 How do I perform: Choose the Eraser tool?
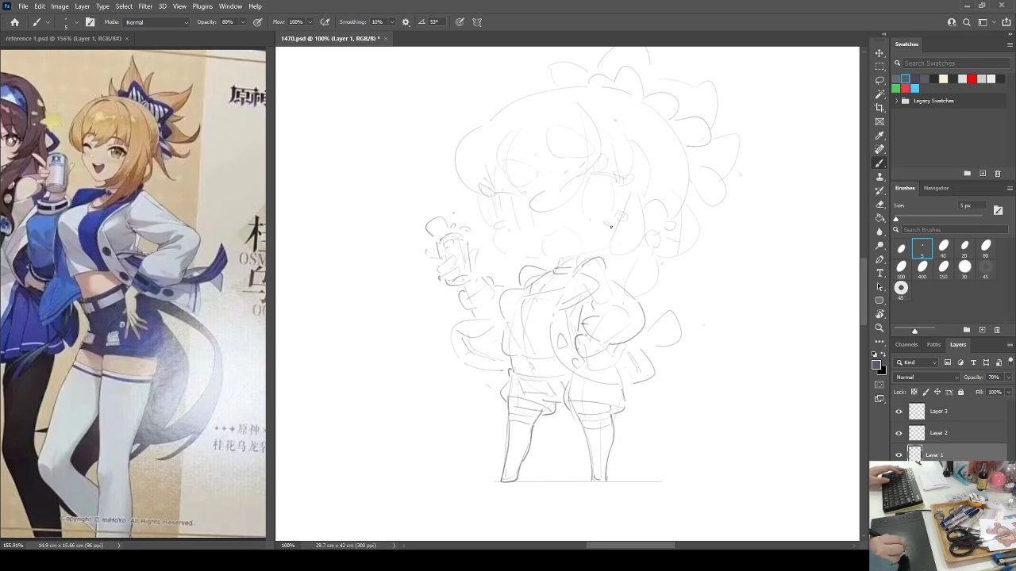coord(879,204)
